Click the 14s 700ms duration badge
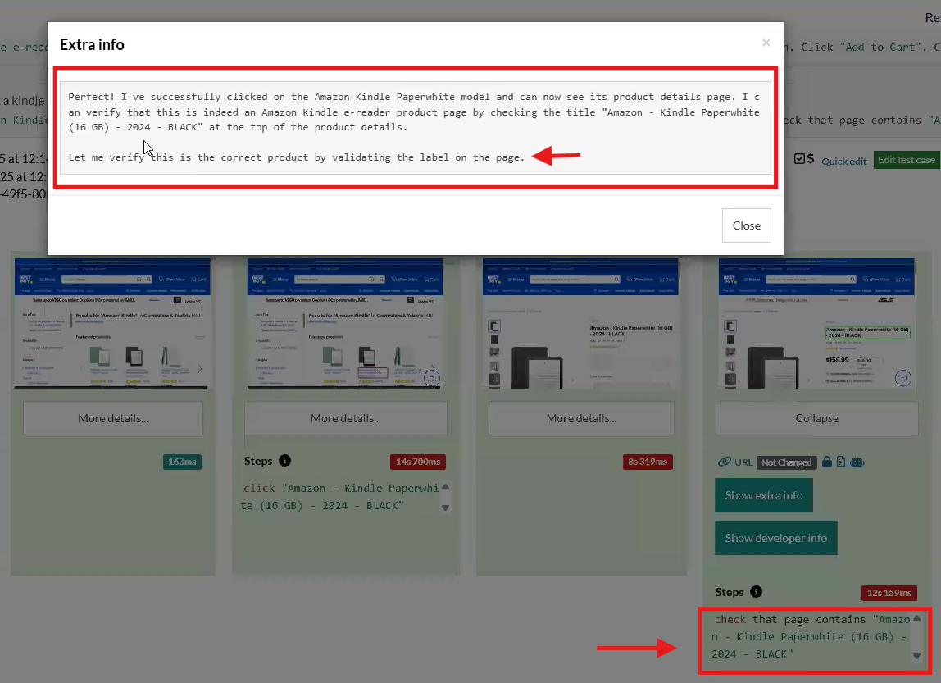Screen dimensions: 941x683 [x=418, y=462]
